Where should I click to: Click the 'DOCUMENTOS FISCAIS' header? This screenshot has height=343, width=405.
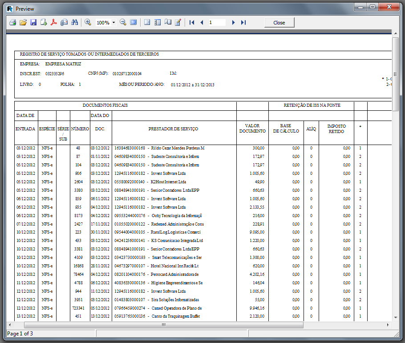pos(105,105)
